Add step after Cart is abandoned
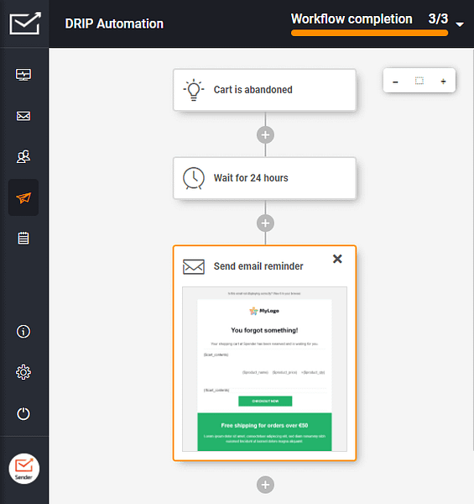Viewport: 474px width, 504px height. pos(265,135)
